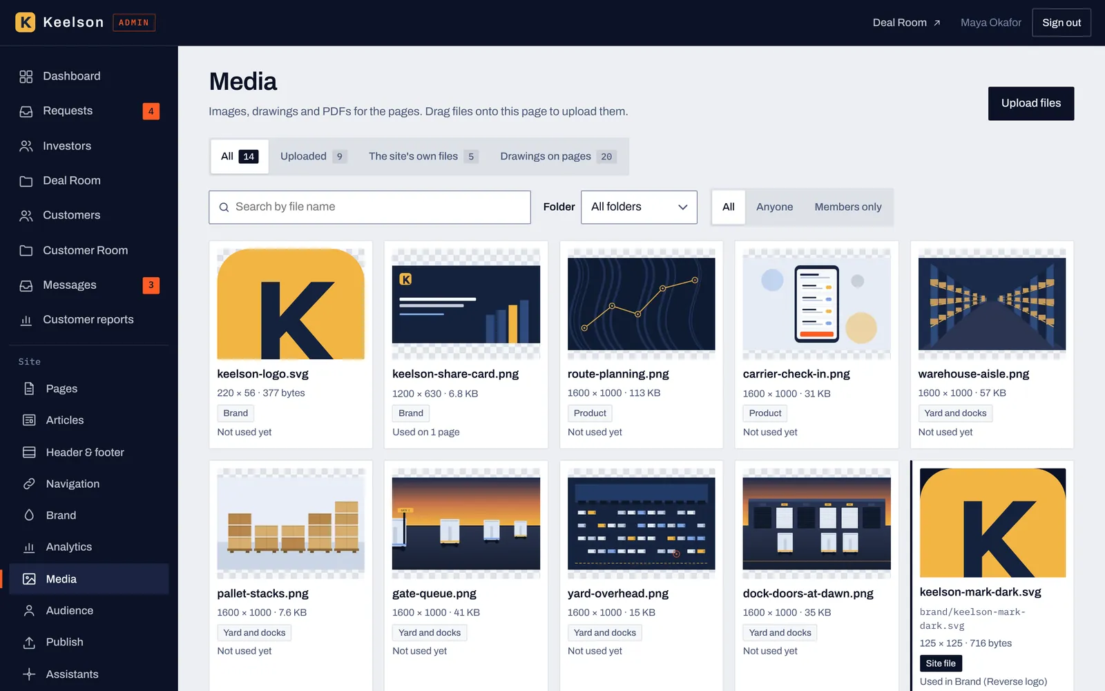This screenshot has height=691, width=1105.
Task: Switch to the Uploaded tab
Action: click(313, 156)
